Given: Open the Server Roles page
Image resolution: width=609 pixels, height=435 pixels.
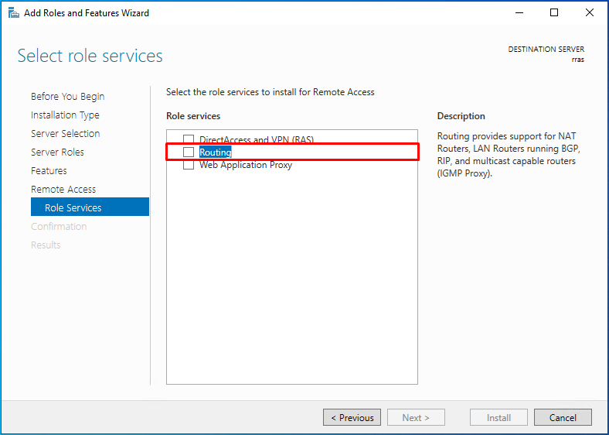Looking at the screenshot, I should [x=57, y=152].
